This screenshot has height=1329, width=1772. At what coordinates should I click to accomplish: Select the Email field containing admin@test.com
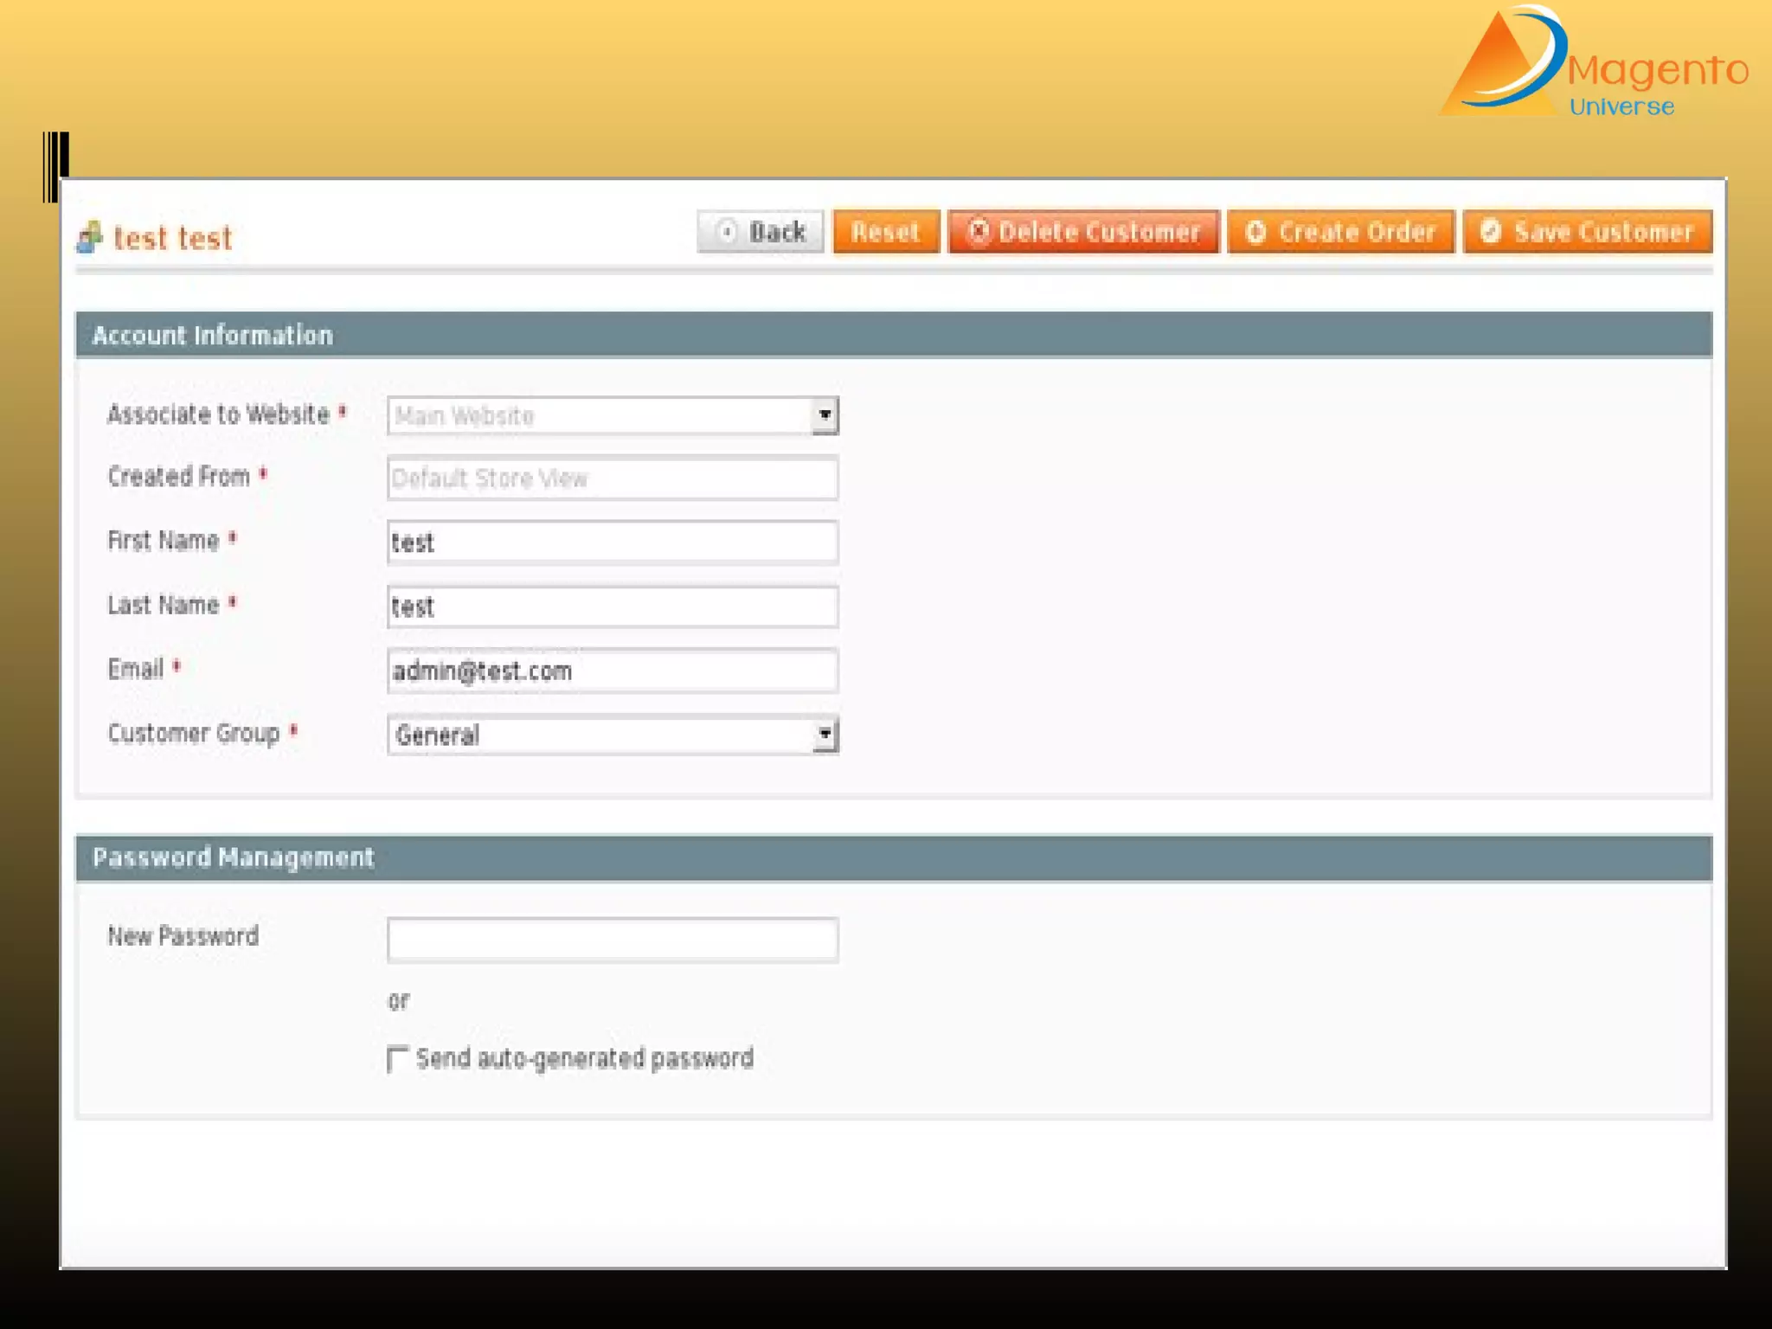pyautogui.click(x=612, y=671)
